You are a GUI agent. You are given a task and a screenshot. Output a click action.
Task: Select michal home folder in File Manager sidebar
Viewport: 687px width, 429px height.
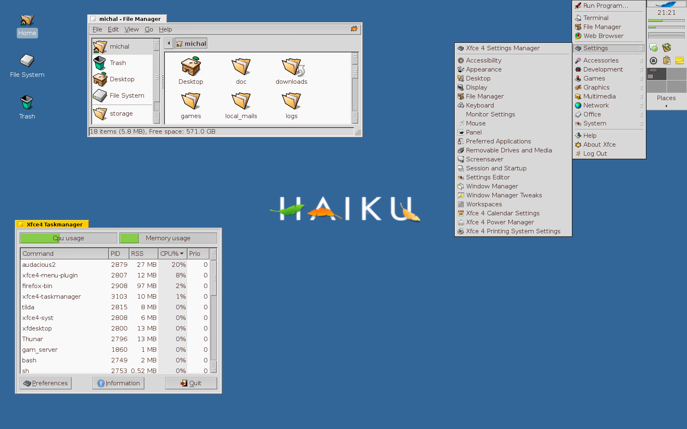(x=123, y=47)
